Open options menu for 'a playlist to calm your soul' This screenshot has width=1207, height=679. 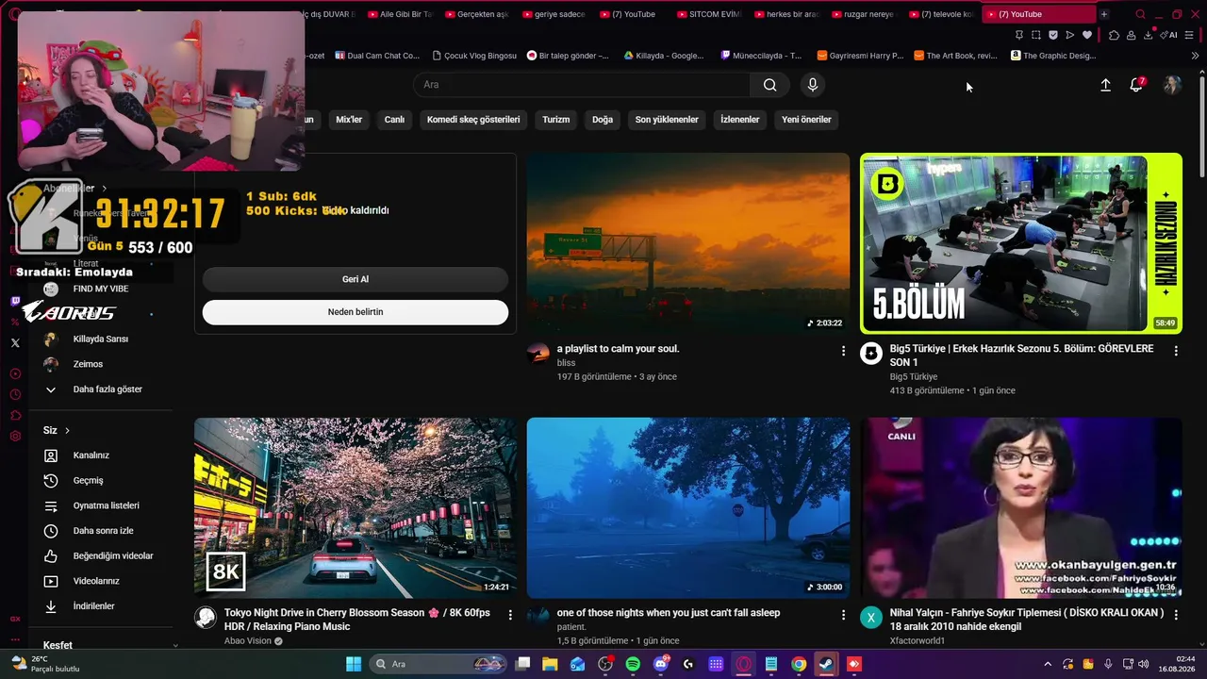pos(843,351)
